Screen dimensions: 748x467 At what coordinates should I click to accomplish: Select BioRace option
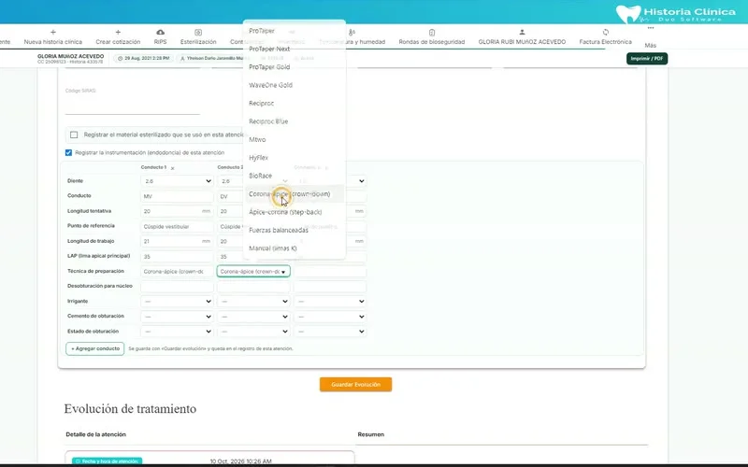tap(295, 176)
